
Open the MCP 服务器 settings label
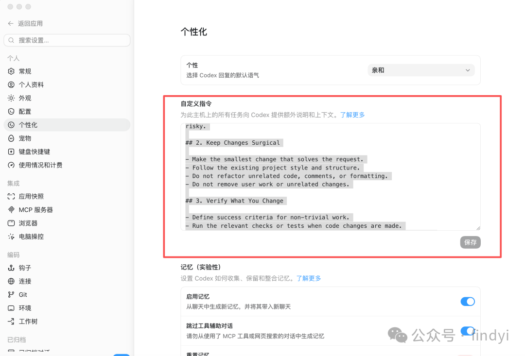click(x=36, y=210)
